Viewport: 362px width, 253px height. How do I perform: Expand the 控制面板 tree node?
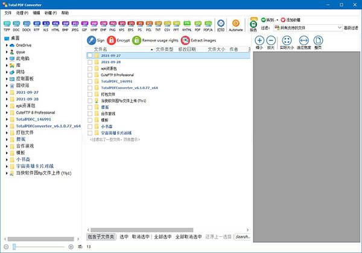7,79
